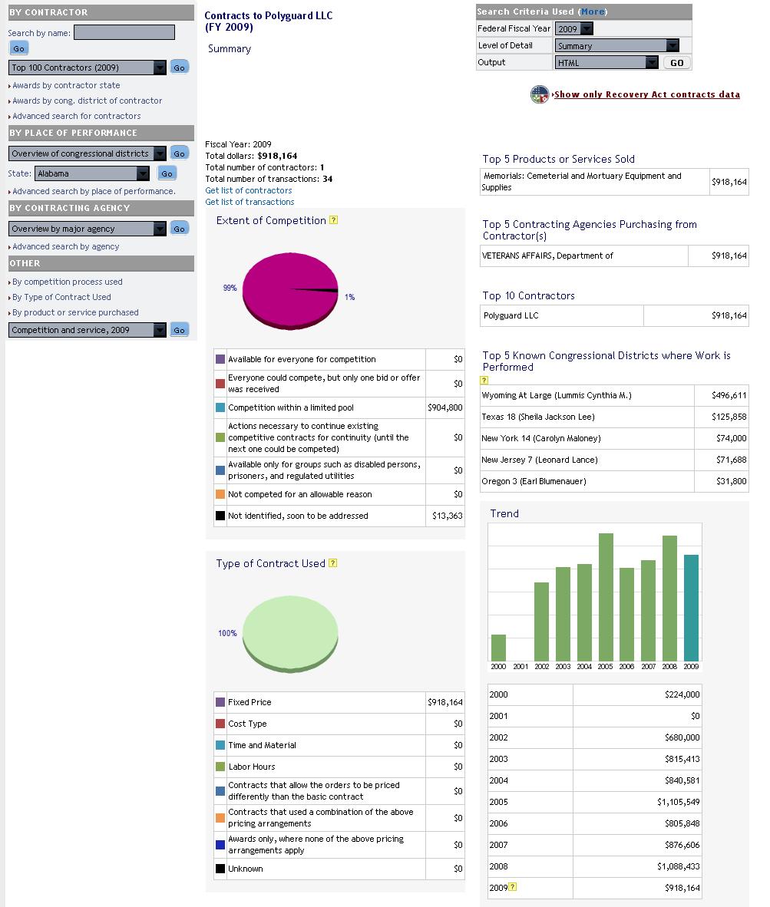Click Go next to congressional districts overview
This screenshot has height=907, width=770.
[180, 153]
